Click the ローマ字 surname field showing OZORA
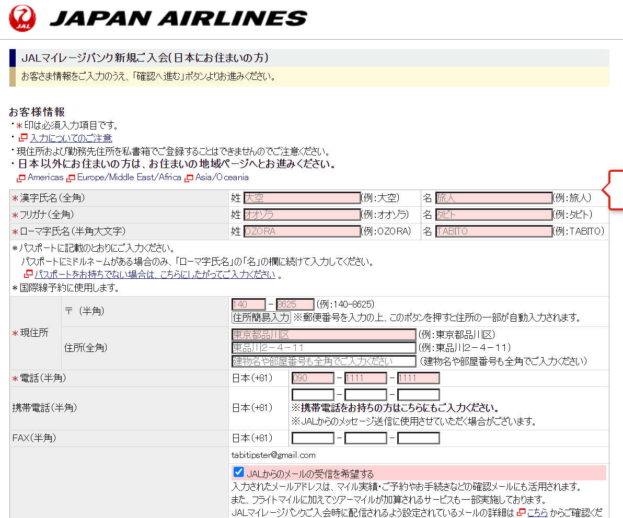 click(301, 231)
